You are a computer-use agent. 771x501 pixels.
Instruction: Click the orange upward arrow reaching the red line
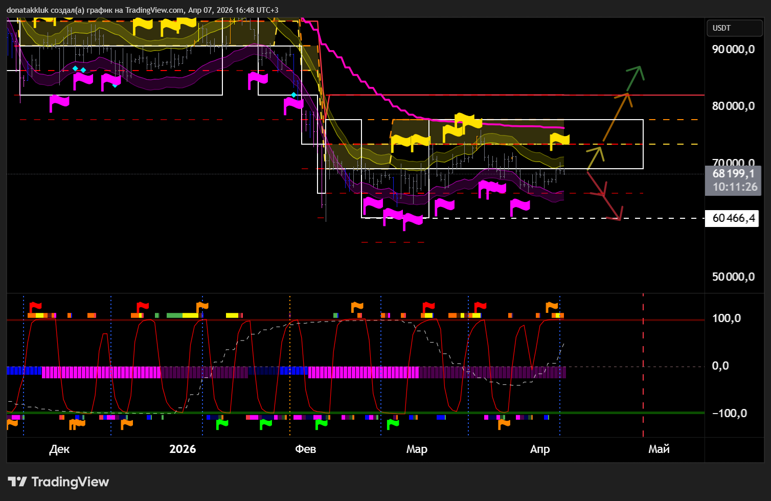tap(618, 117)
